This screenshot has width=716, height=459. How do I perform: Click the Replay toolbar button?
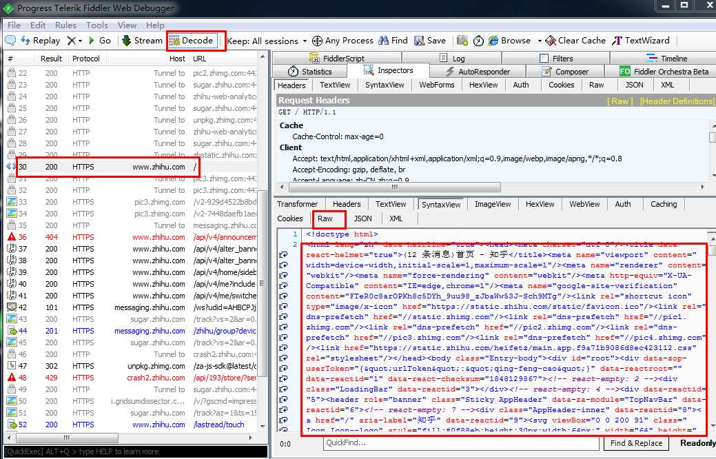41,41
